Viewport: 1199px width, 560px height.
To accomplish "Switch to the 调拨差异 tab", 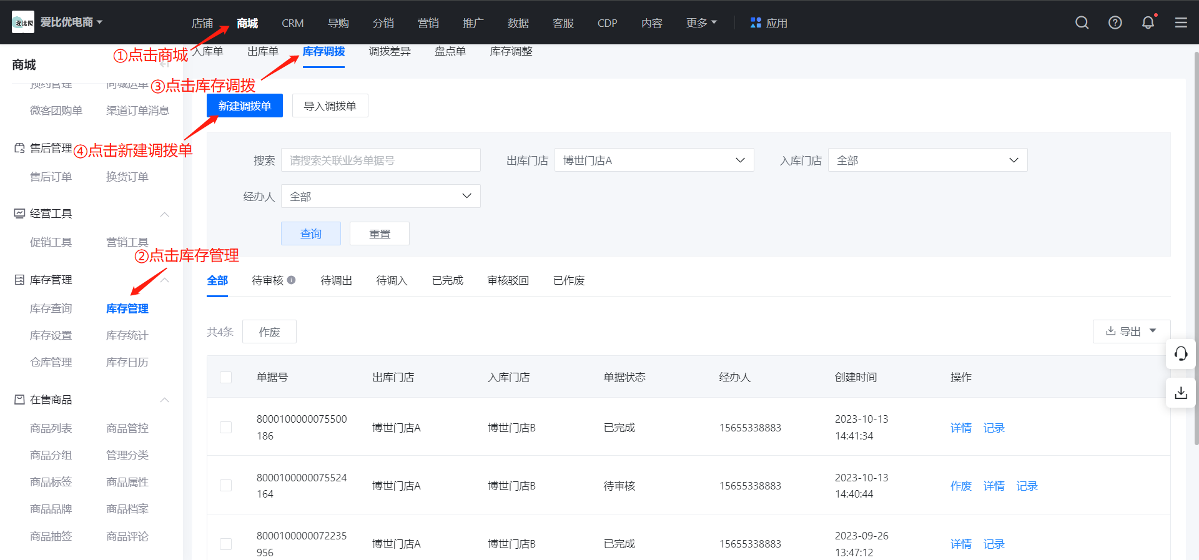I will pyautogui.click(x=390, y=51).
